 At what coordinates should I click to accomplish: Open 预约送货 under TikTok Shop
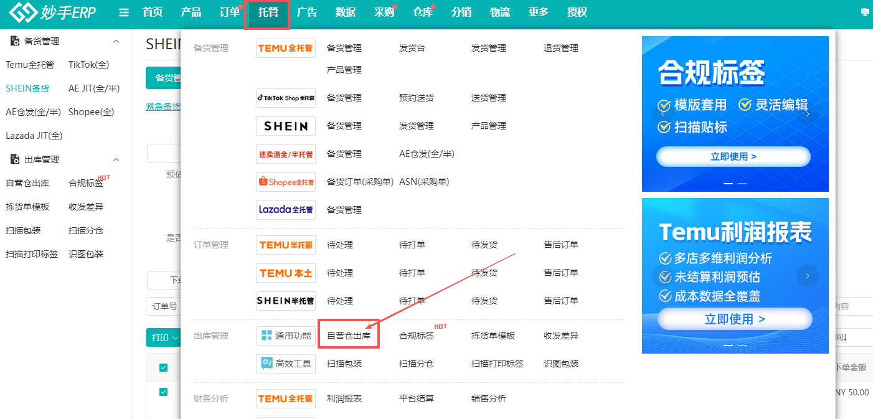pyautogui.click(x=417, y=98)
